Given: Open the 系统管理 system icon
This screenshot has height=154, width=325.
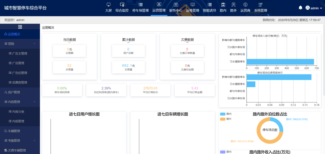Looking at the screenshot, I should coord(261,5).
